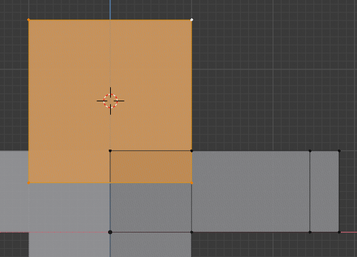Select the black vertex at inner overlap corner
The height and width of the screenshot is (257, 357).
tap(110, 151)
